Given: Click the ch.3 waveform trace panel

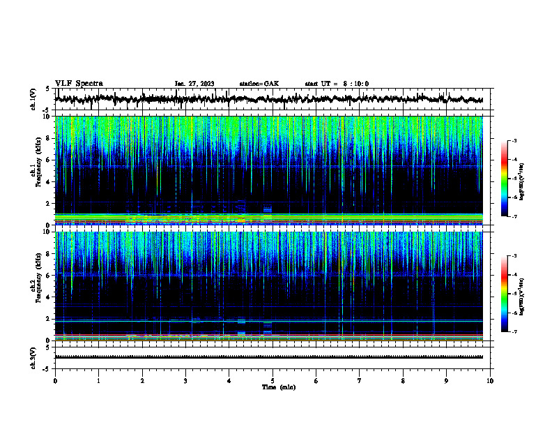Looking at the screenshot, I should (x=274, y=358).
